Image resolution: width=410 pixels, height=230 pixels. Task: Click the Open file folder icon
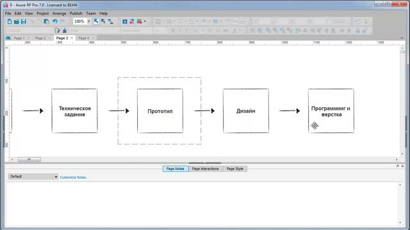[17, 22]
